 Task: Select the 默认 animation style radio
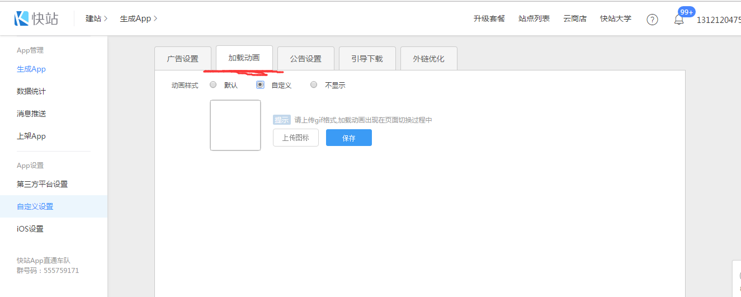[213, 85]
